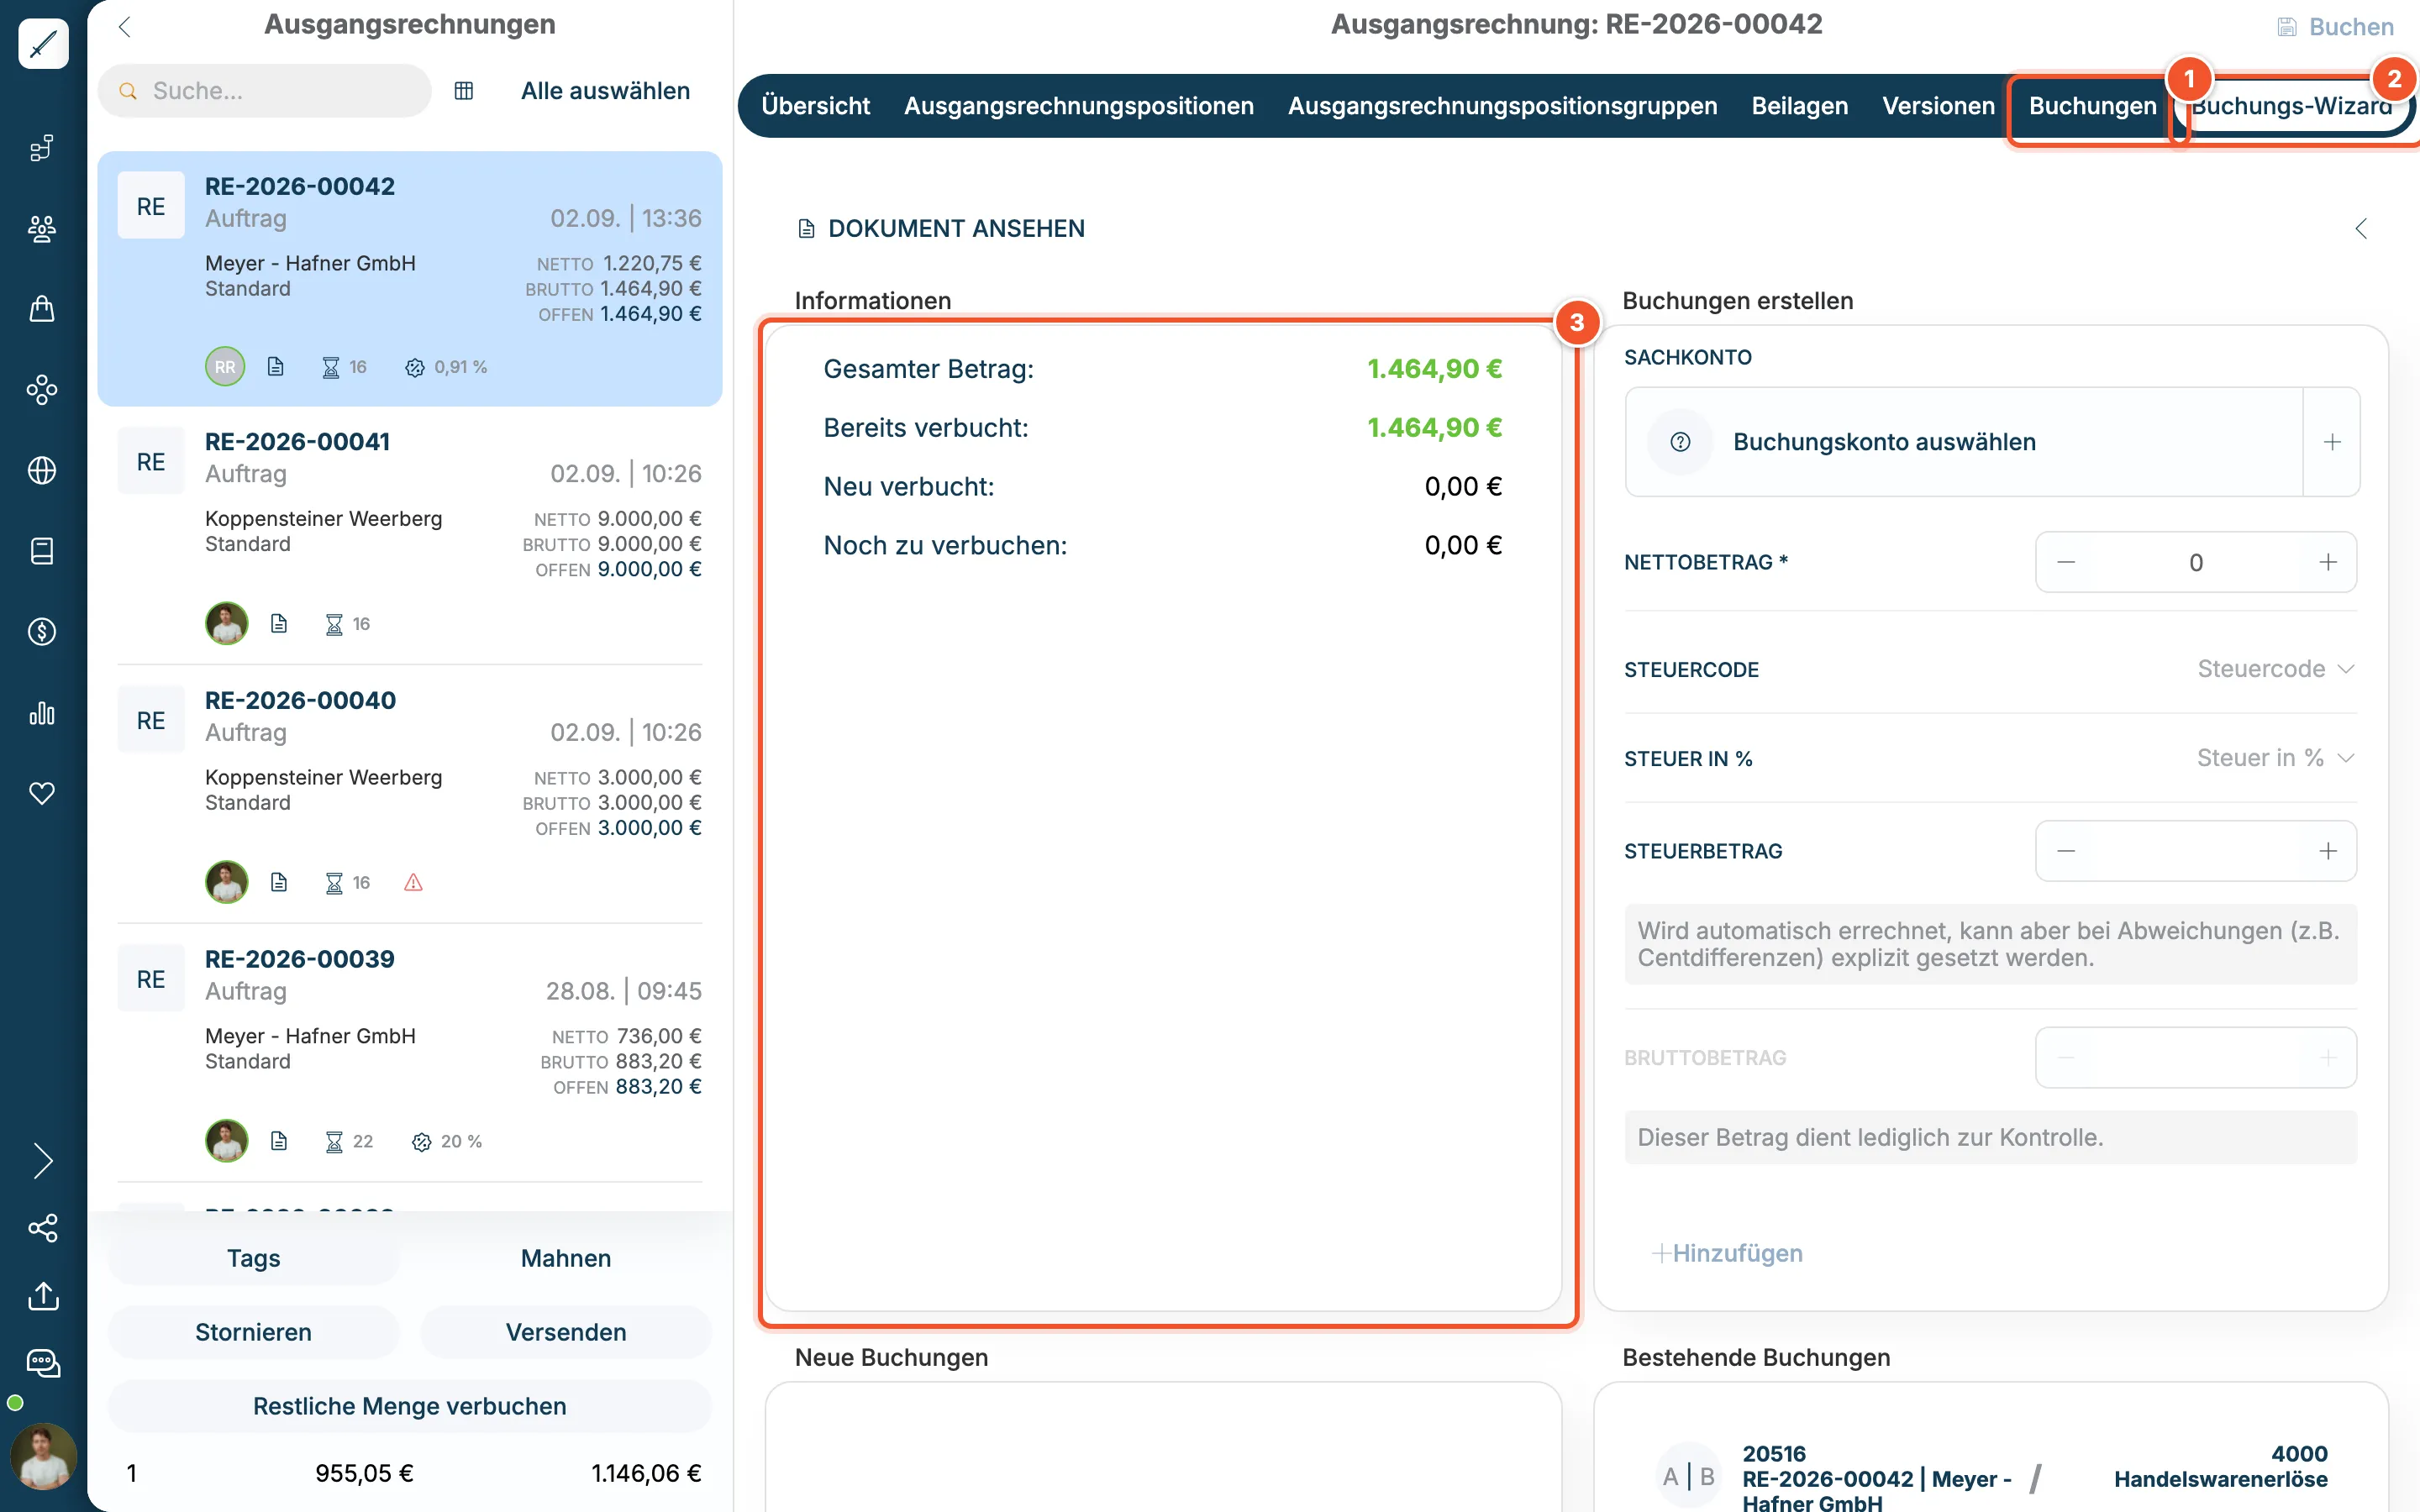The height and width of the screenshot is (1512, 2420).
Task: Switch to the Buchungen tab
Action: tap(2092, 106)
